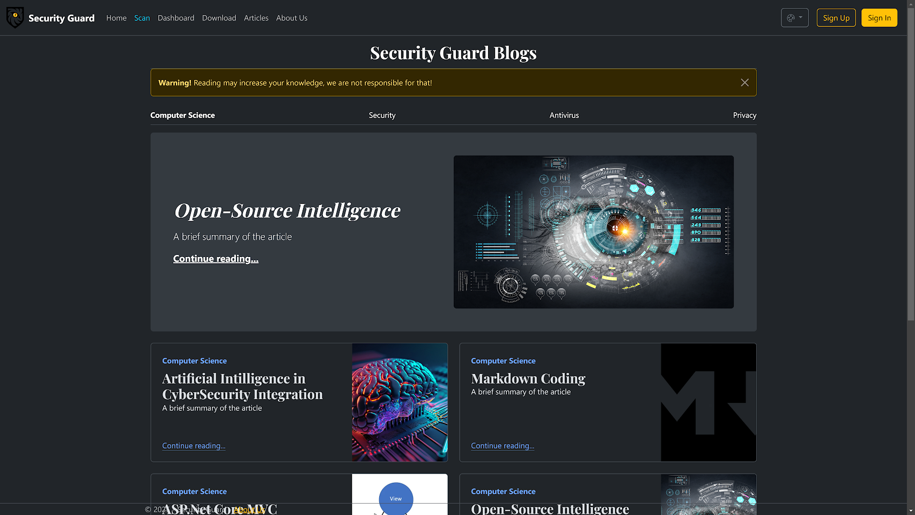Image resolution: width=915 pixels, height=515 pixels.
Task: Select the Computer Science category tab
Action: (182, 115)
